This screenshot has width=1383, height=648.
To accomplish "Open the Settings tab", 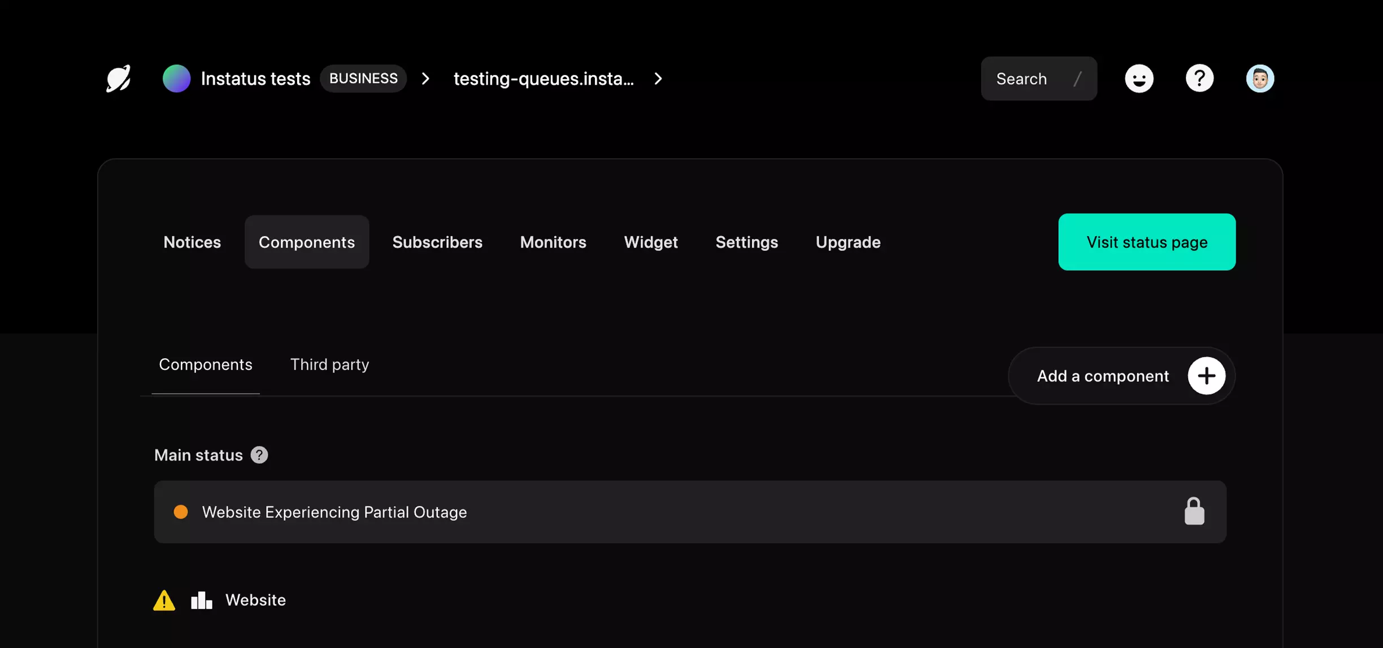I will tap(747, 242).
